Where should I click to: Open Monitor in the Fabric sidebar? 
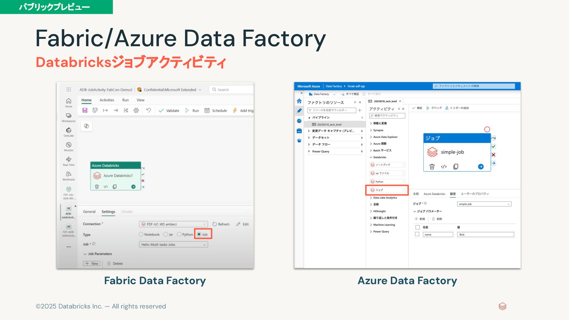click(x=69, y=146)
